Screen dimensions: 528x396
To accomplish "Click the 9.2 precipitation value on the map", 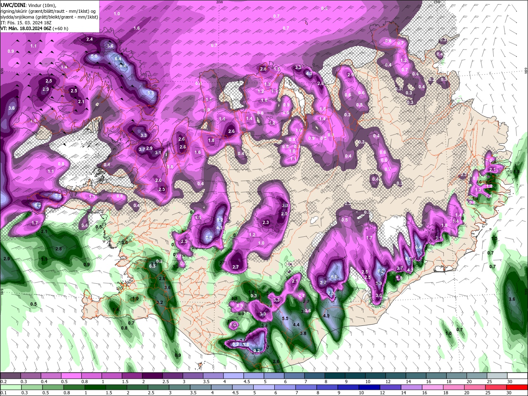I will click(257, 351).
